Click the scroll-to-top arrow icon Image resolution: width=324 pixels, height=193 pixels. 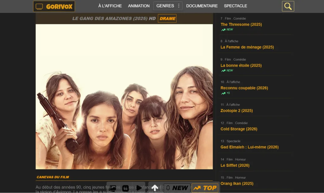point(155,187)
